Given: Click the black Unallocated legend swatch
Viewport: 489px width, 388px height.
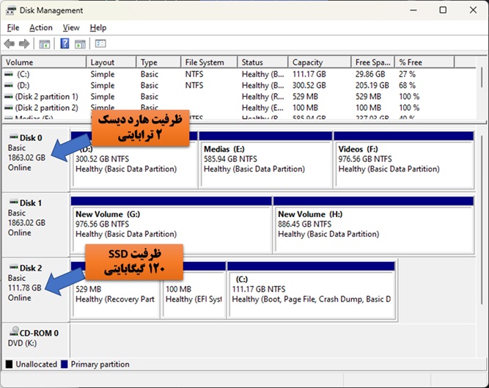Looking at the screenshot, I should point(9,364).
